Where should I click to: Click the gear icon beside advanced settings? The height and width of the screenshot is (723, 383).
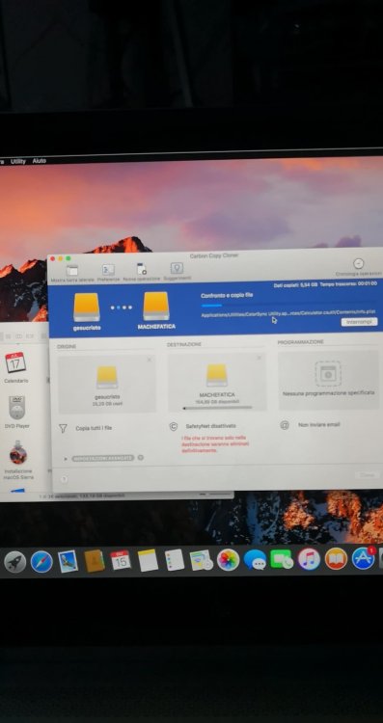(140, 457)
